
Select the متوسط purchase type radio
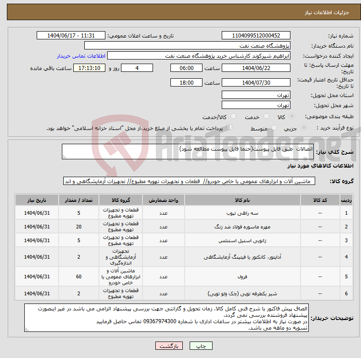[274, 127]
